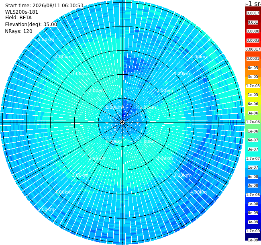Click the 1e-09 bottom colorbar label

pyautogui.click(x=253, y=240)
